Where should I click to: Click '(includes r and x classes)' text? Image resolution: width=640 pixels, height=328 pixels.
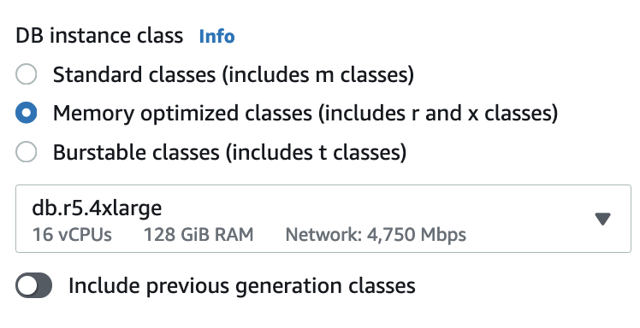(x=438, y=114)
